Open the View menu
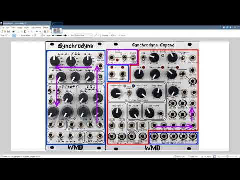The width and height of the screenshot is (240, 180). coord(13,28)
